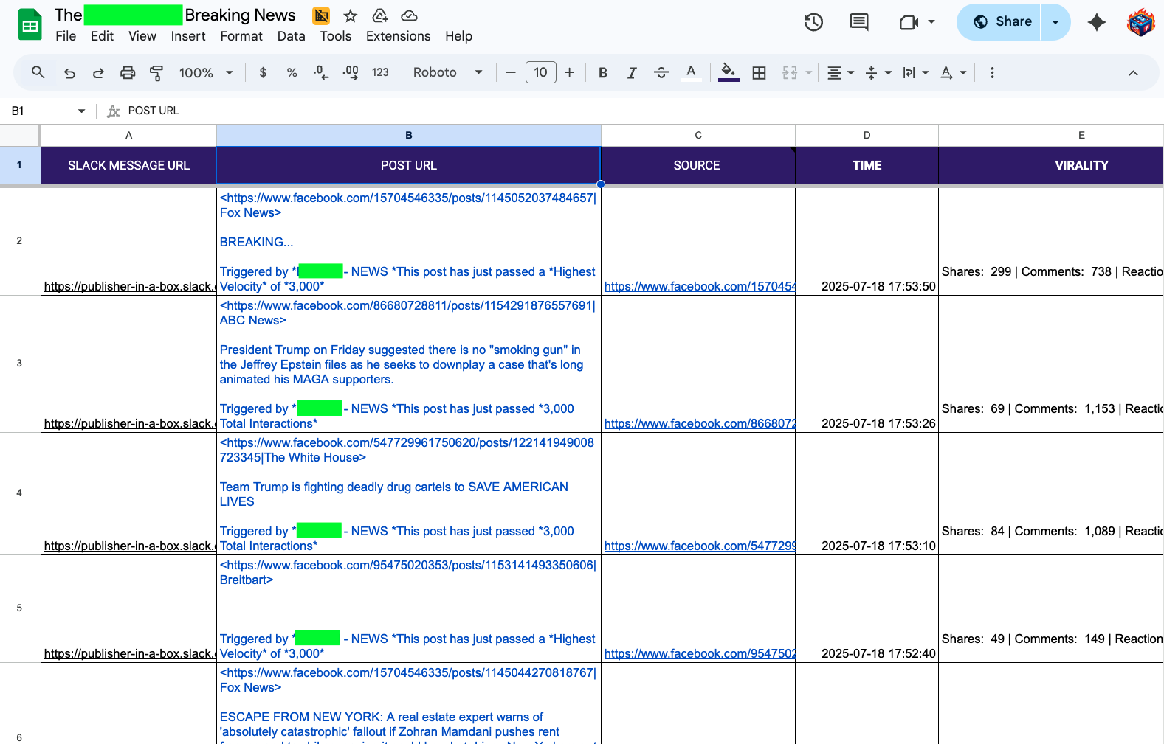Image resolution: width=1164 pixels, height=744 pixels.
Task: Open merge cells dropdown arrow
Action: (x=809, y=72)
